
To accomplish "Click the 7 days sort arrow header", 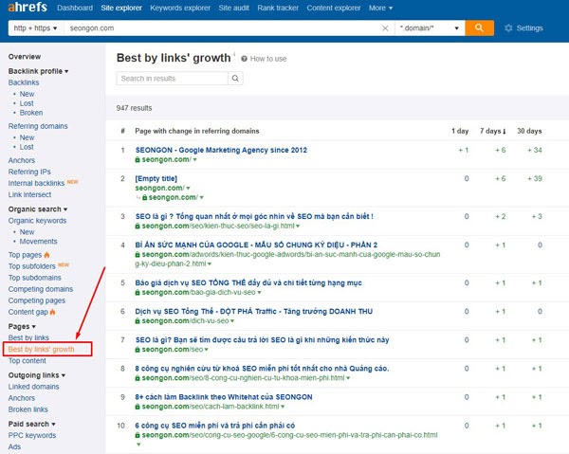I will [x=493, y=131].
